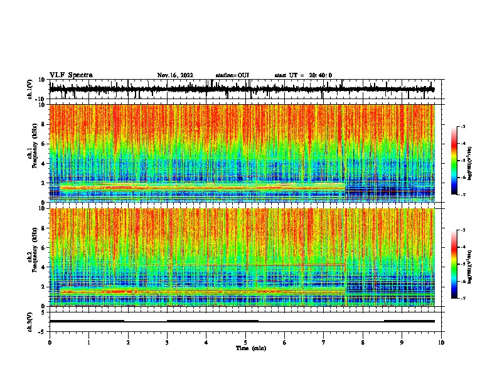Click the ch.2 spectrogram color scale bar
The width and height of the screenshot is (497, 384).
(454, 264)
